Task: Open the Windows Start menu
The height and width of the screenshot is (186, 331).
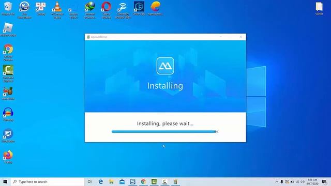Action: click(x=5, y=181)
